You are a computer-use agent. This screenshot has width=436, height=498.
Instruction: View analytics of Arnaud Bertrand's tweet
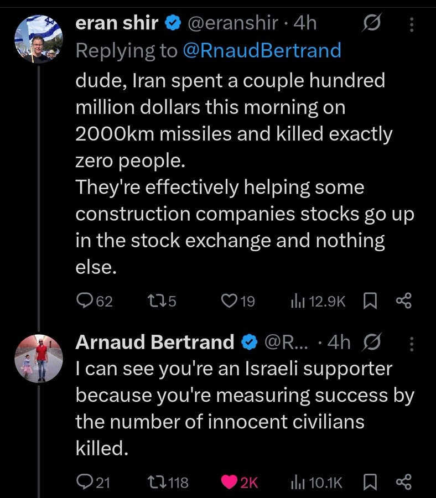(298, 483)
